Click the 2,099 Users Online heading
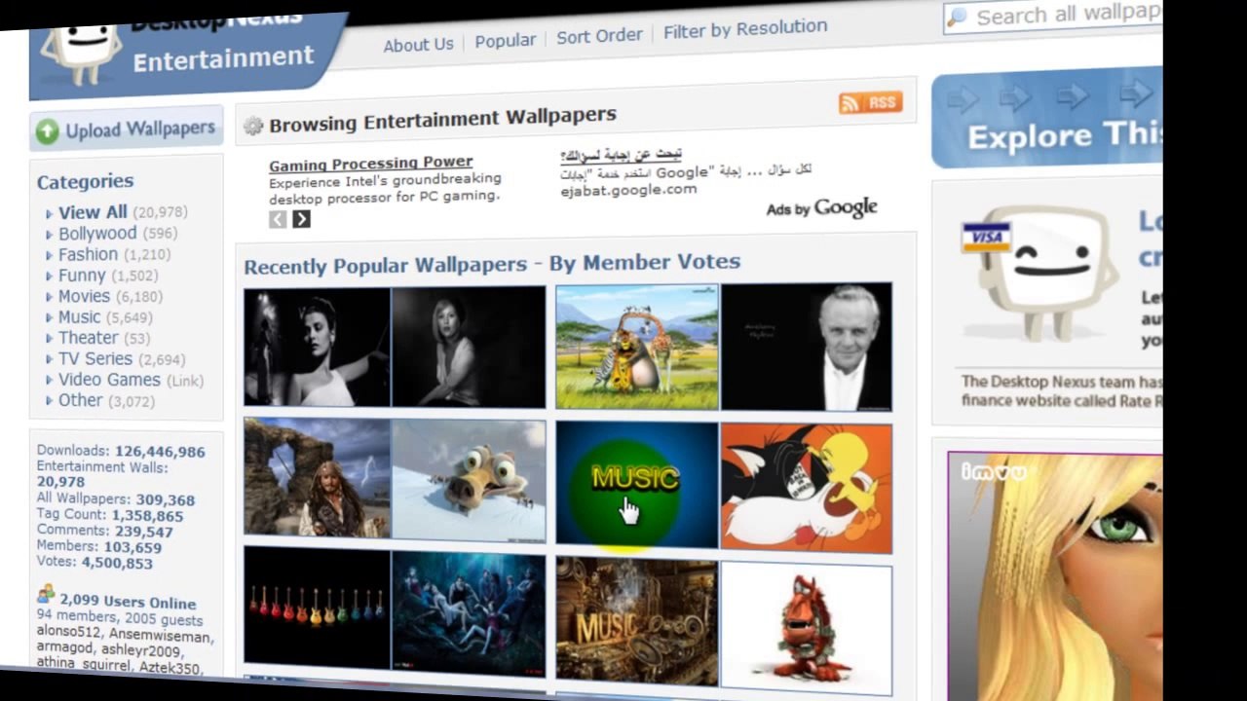The width and height of the screenshot is (1247, 701). [127, 603]
